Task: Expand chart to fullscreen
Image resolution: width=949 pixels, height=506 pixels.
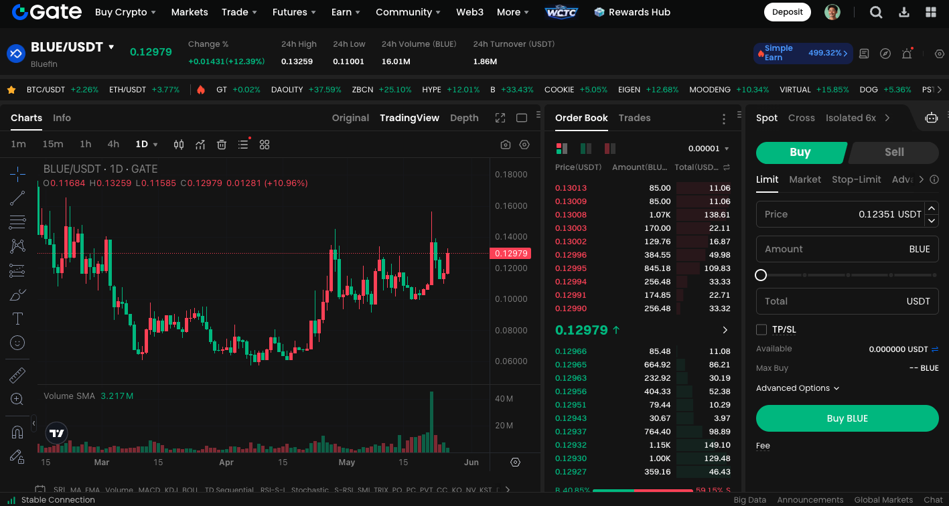Action: click(x=500, y=118)
